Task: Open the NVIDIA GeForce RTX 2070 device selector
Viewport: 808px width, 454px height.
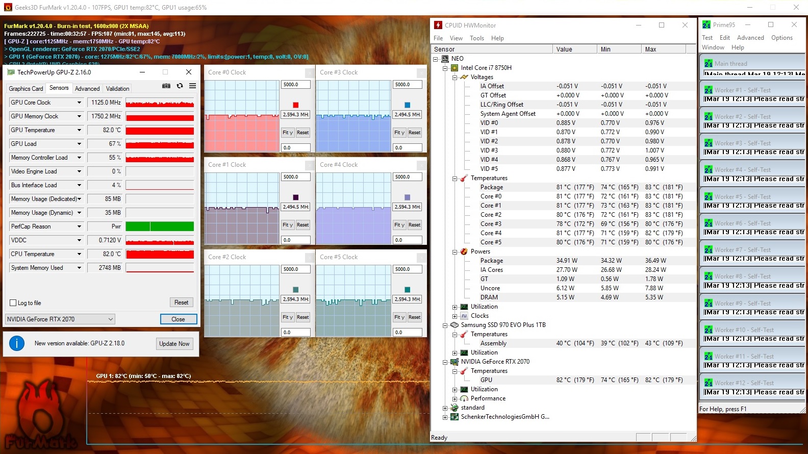Action: click(60, 319)
